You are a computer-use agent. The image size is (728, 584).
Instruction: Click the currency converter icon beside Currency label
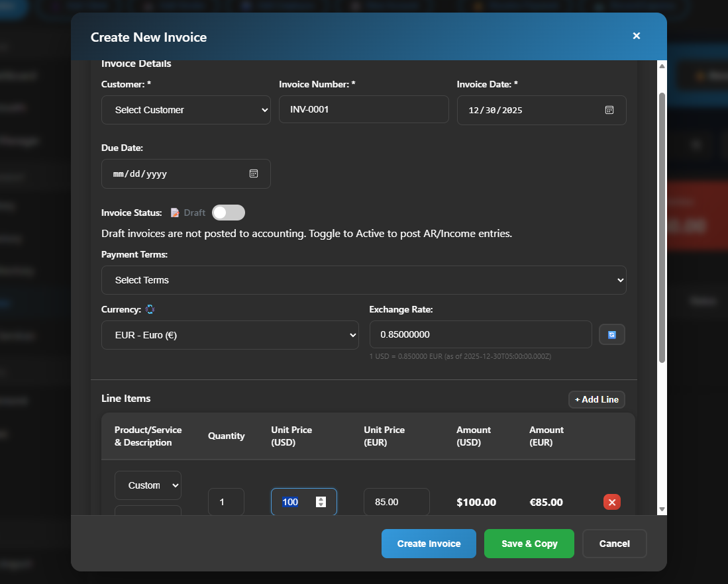pos(150,309)
